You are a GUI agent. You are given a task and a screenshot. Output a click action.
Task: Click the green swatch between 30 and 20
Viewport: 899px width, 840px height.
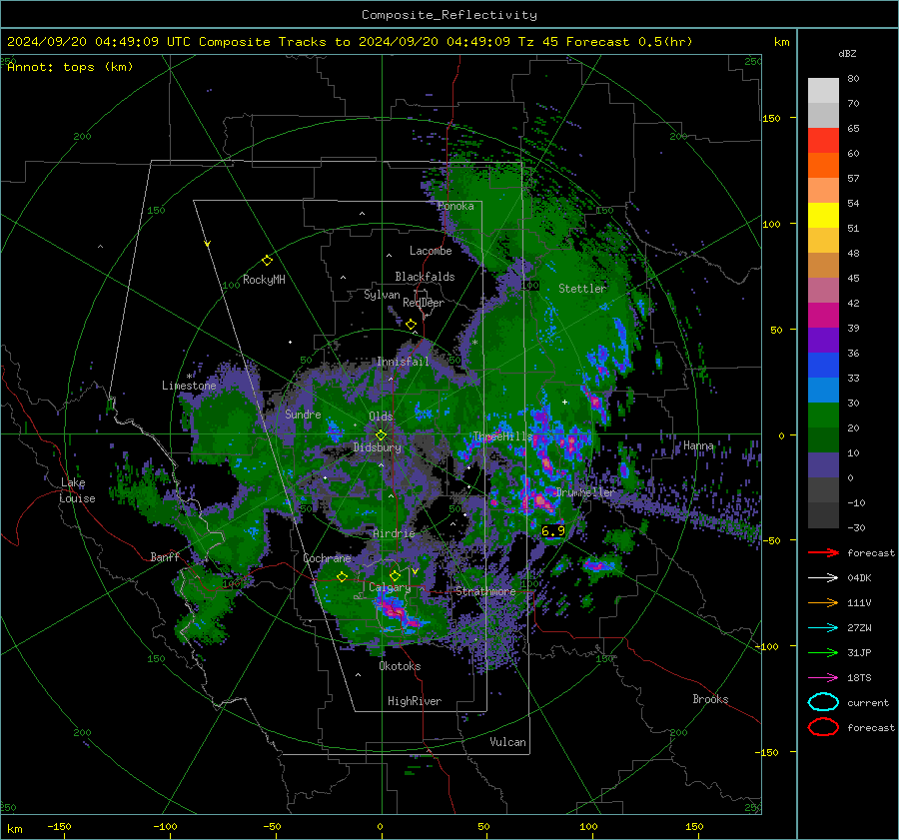point(823,416)
